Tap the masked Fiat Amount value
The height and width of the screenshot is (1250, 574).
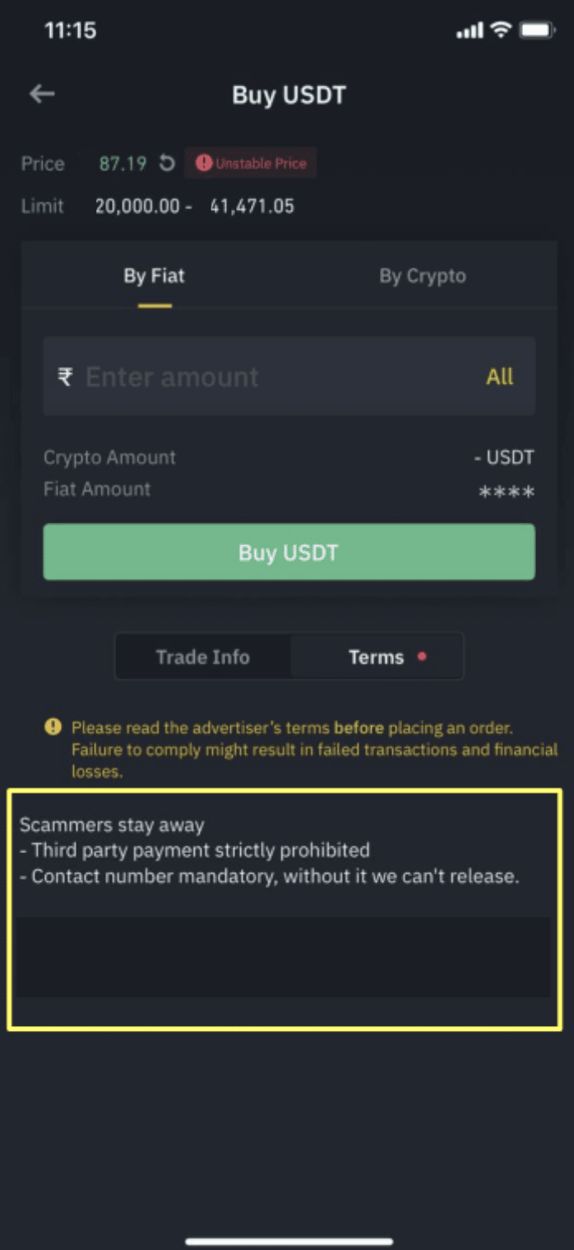(507, 492)
